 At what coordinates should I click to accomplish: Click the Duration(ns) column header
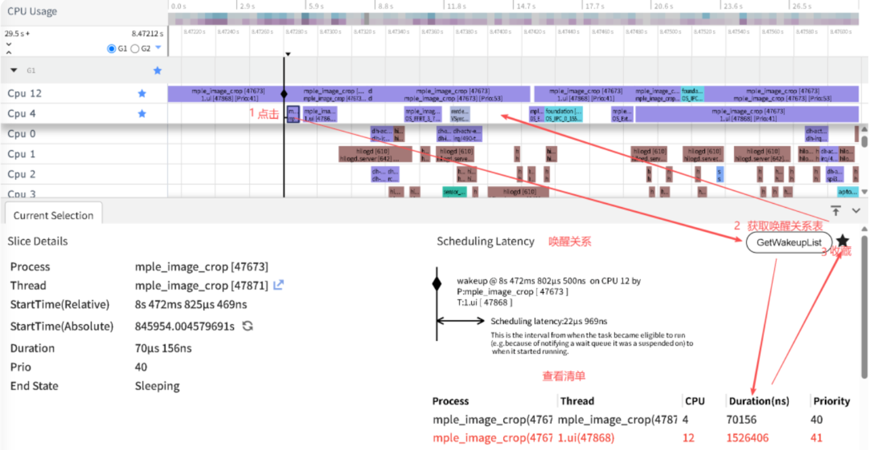pyautogui.click(x=759, y=401)
